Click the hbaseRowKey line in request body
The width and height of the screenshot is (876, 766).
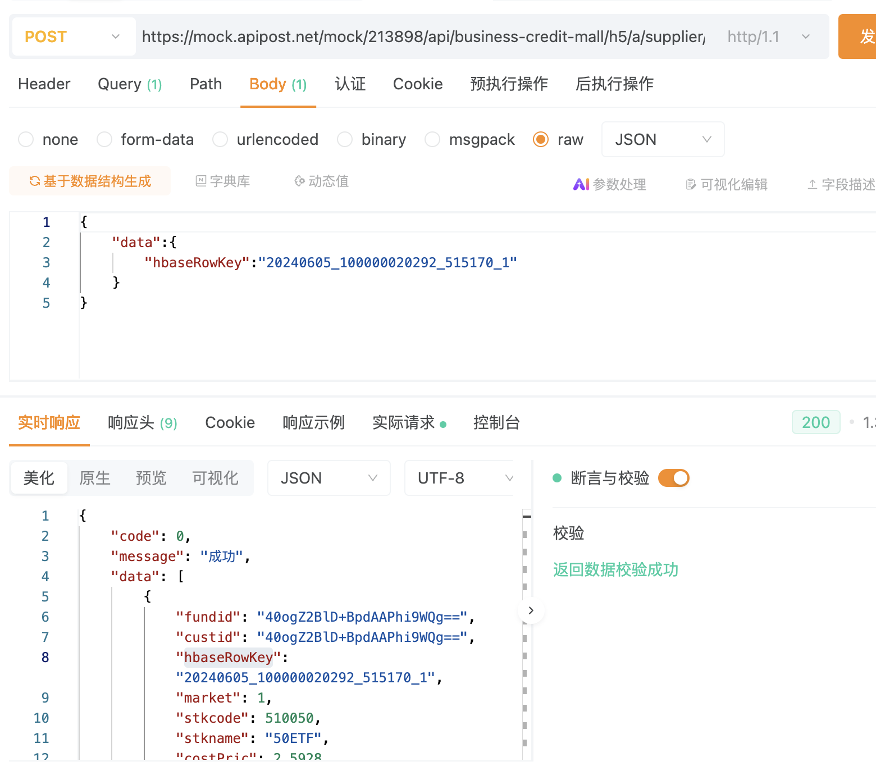pyautogui.click(x=330, y=262)
